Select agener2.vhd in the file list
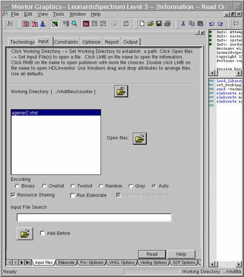The image size is (244, 277). pyautogui.click(x=56, y=113)
